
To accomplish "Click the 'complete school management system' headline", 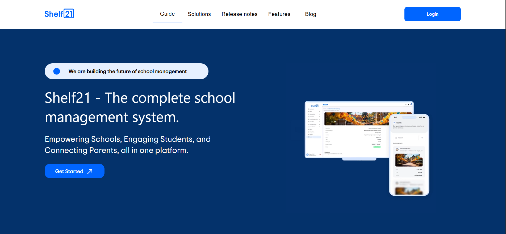I will tap(140, 107).
